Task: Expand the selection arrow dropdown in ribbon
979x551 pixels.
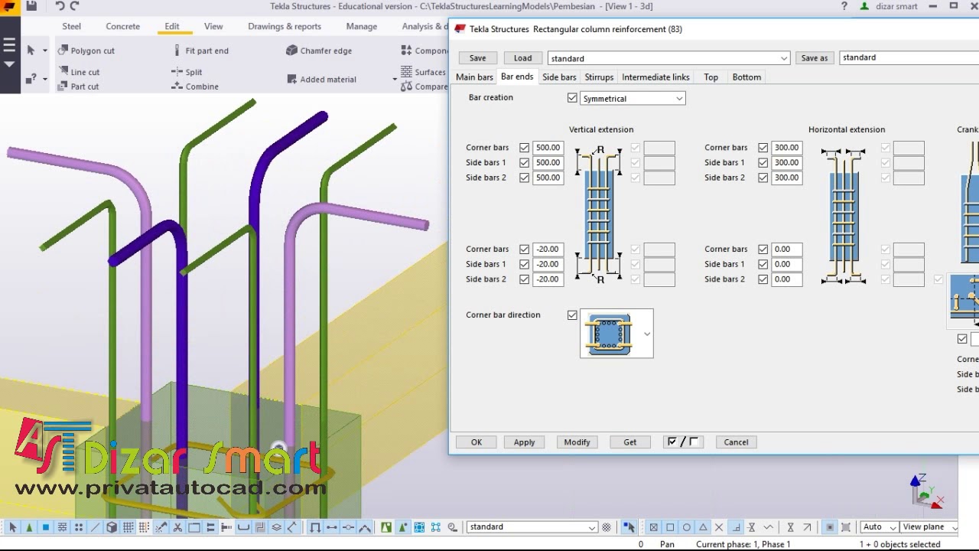Action: tap(45, 51)
